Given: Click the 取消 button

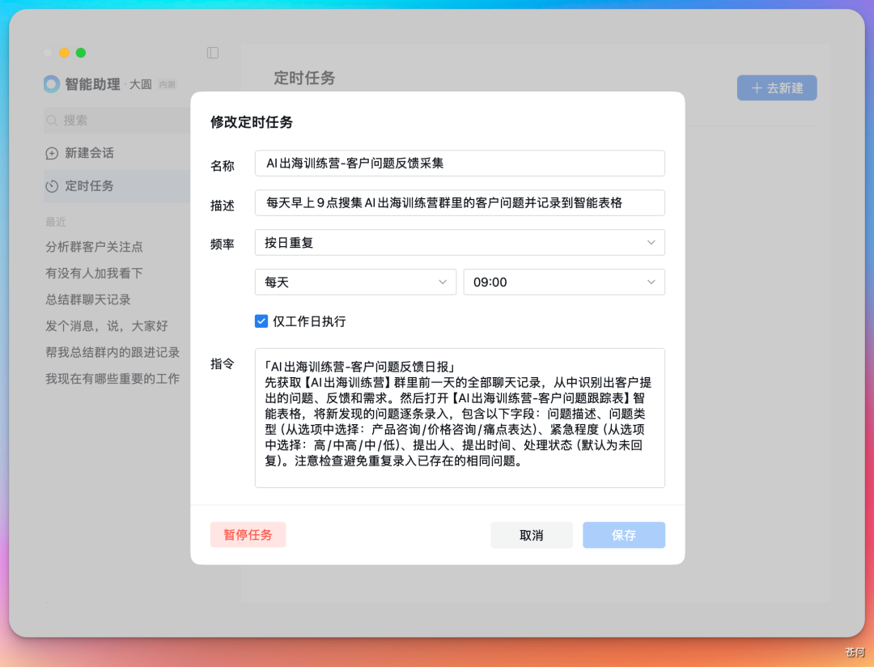Looking at the screenshot, I should coord(531,535).
